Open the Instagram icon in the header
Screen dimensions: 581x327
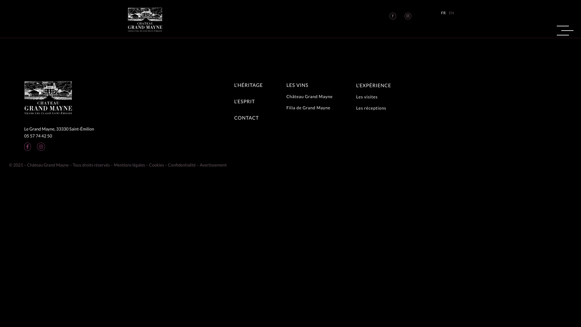408,16
